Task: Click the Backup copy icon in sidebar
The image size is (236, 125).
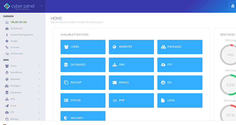Action: click(7, 119)
